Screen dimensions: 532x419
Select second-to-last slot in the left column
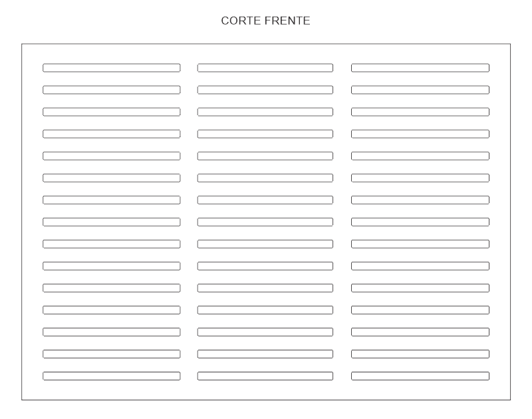coord(111,354)
